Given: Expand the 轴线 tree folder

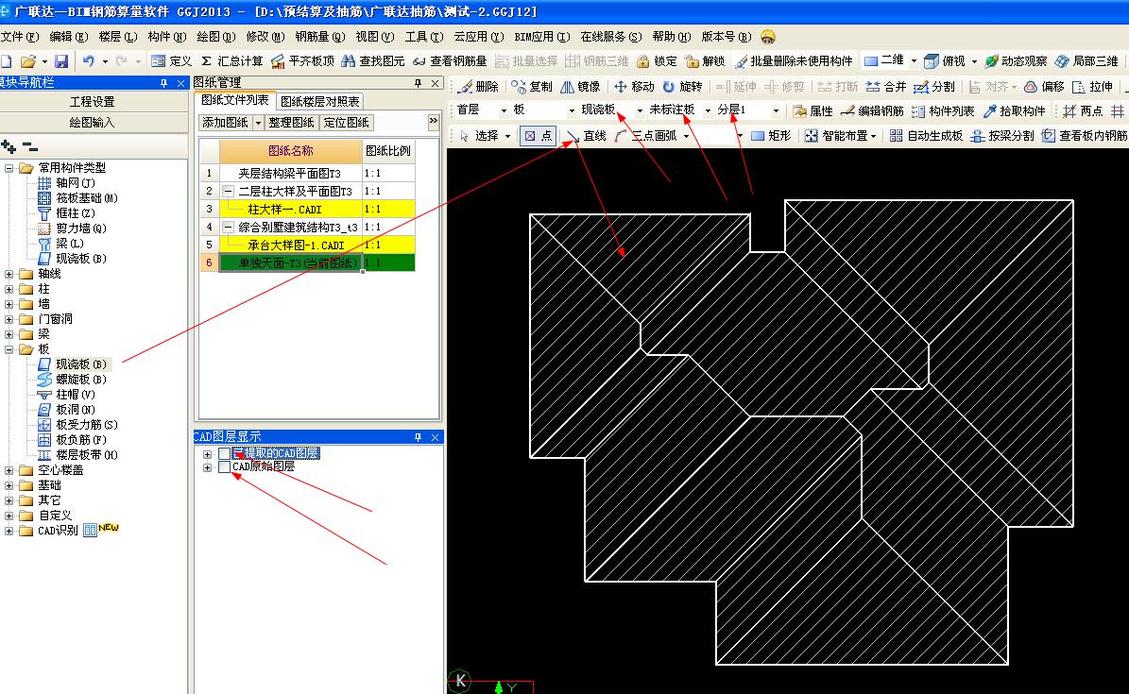Looking at the screenshot, I should pyautogui.click(x=9, y=274).
